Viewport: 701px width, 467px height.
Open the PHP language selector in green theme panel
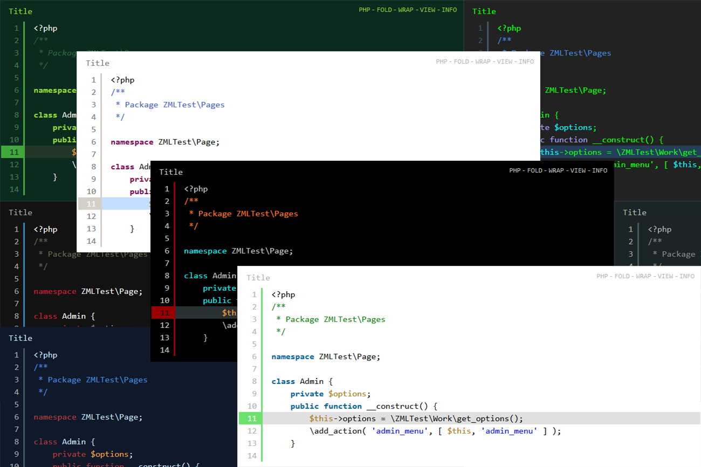(x=365, y=10)
